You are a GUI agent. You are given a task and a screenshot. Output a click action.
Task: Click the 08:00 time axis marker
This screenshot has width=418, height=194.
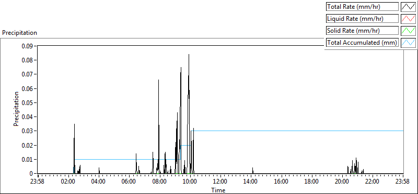[x=160, y=182]
